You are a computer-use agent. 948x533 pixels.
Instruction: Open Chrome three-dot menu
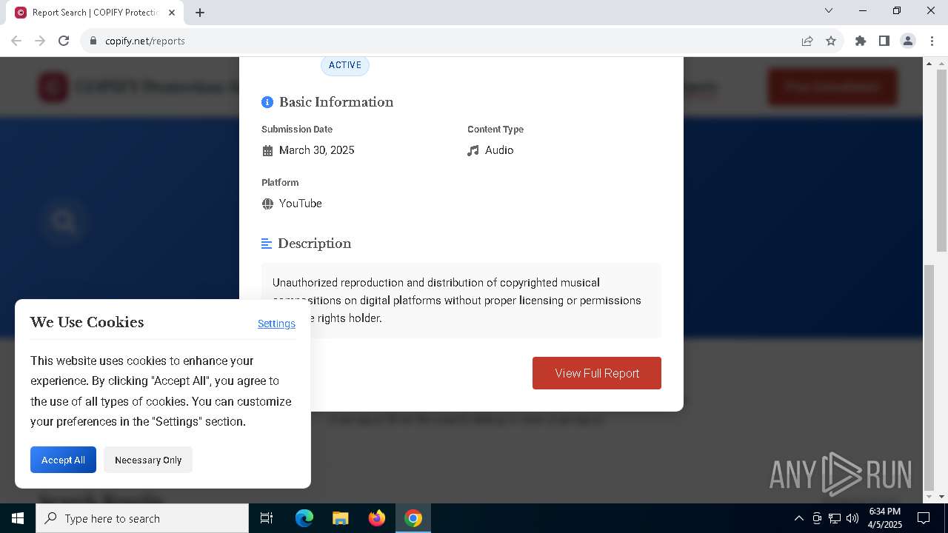coord(932,41)
